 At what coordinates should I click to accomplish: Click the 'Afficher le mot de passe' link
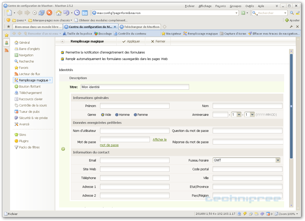click(159, 140)
